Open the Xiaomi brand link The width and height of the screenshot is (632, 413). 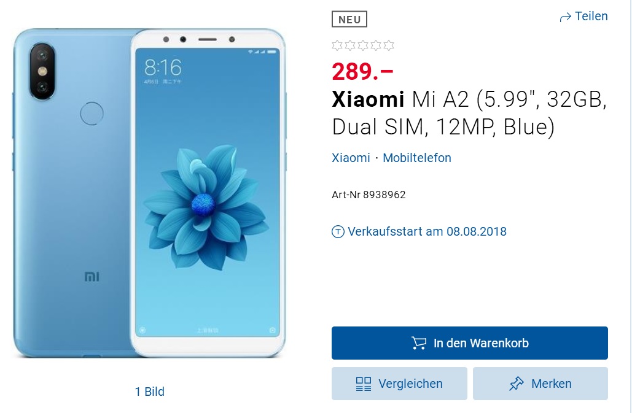(351, 158)
